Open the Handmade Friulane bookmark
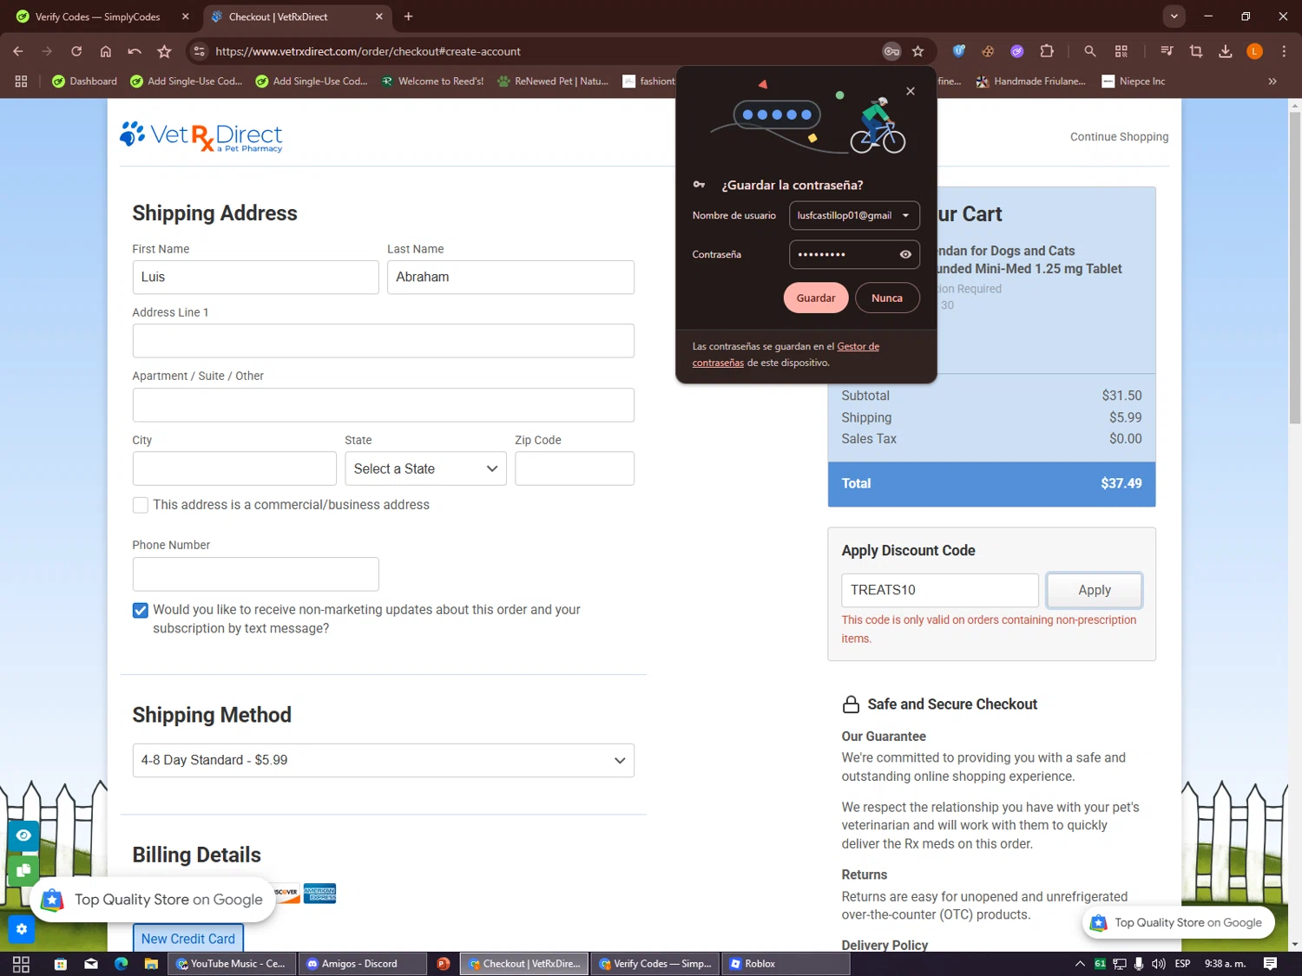Image resolution: width=1302 pixels, height=976 pixels. click(x=1030, y=81)
